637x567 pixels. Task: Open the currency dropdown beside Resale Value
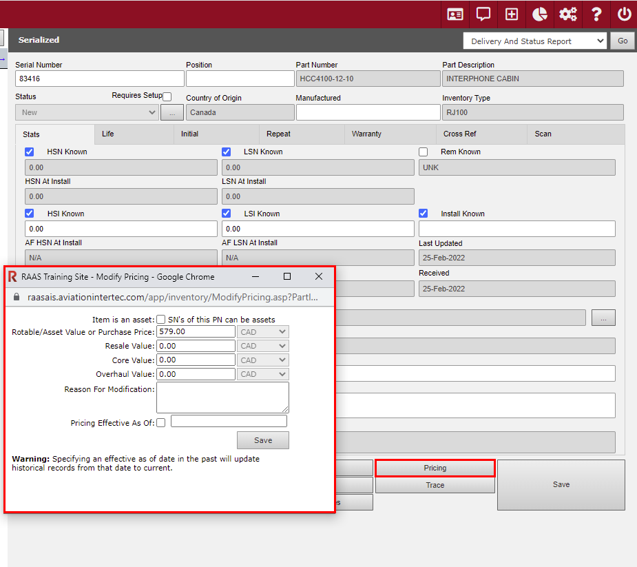[262, 346]
